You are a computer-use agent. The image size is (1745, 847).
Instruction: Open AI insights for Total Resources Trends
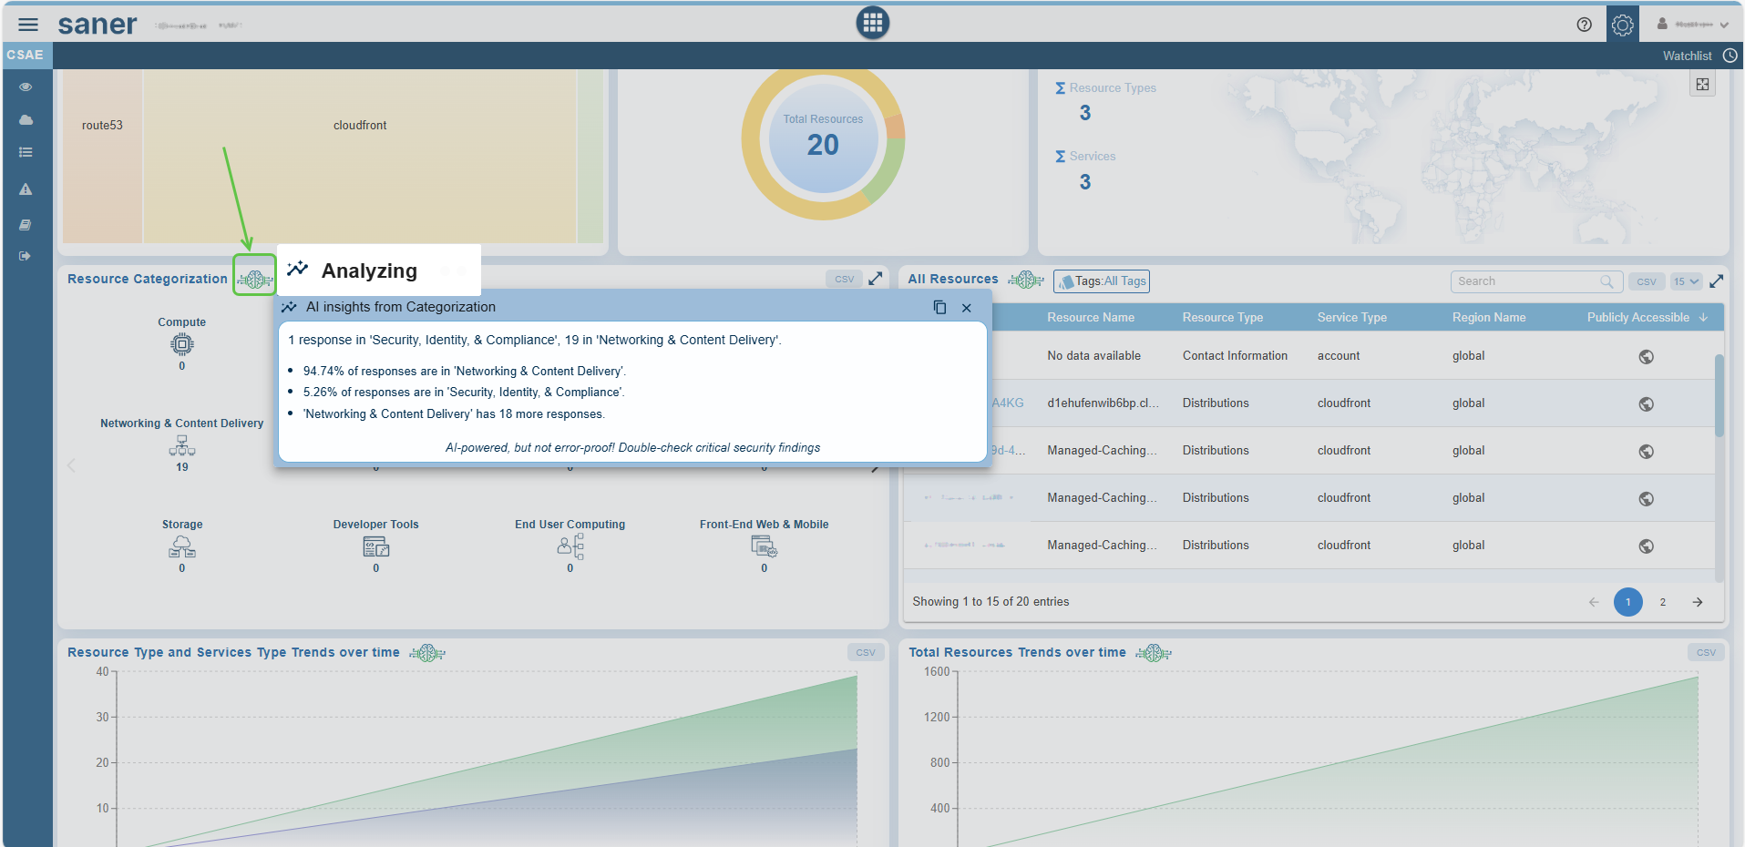tap(1153, 653)
